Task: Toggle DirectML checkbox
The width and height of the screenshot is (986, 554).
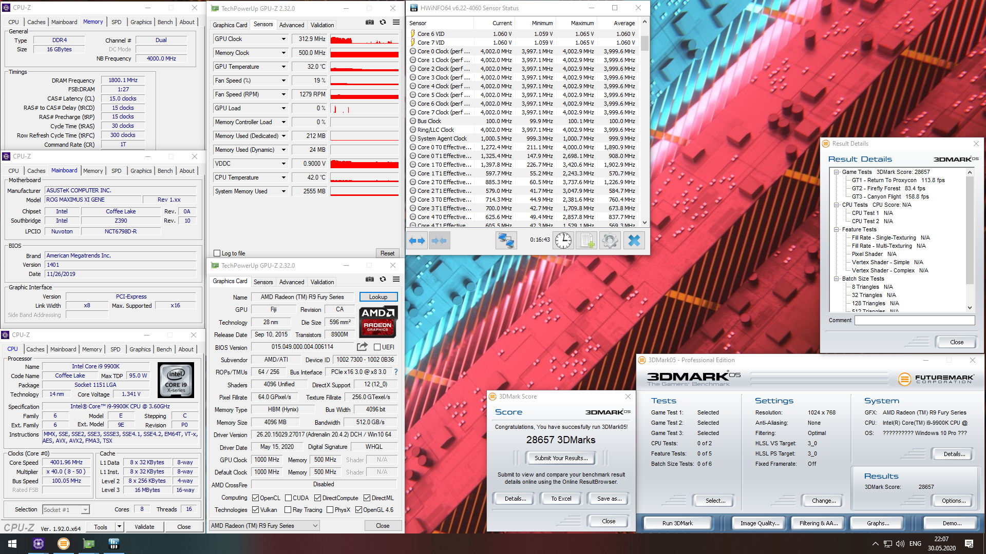Action: point(367,498)
